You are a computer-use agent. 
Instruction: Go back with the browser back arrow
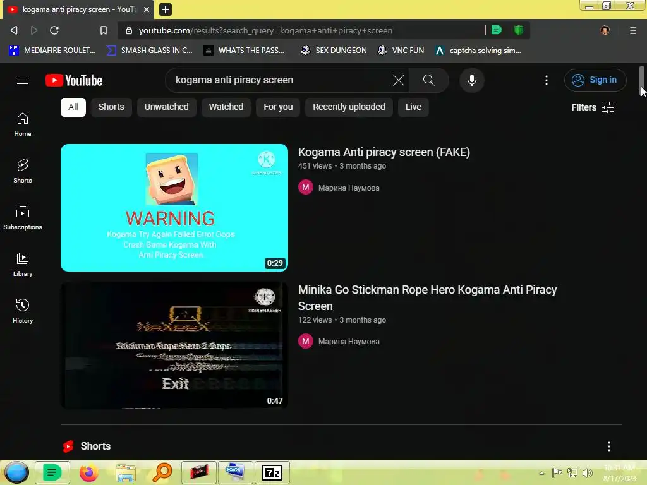click(x=14, y=30)
